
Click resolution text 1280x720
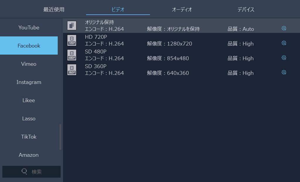(x=180, y=44)
